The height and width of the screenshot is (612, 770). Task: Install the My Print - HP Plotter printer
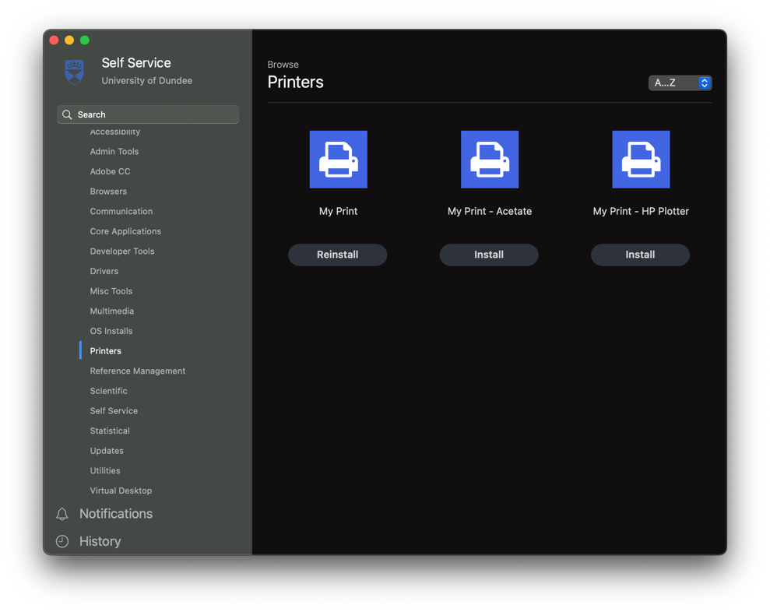tap(640, 255)
